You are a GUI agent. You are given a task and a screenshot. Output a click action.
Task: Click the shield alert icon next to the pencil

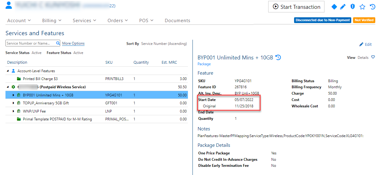click(x=352, y=6)
